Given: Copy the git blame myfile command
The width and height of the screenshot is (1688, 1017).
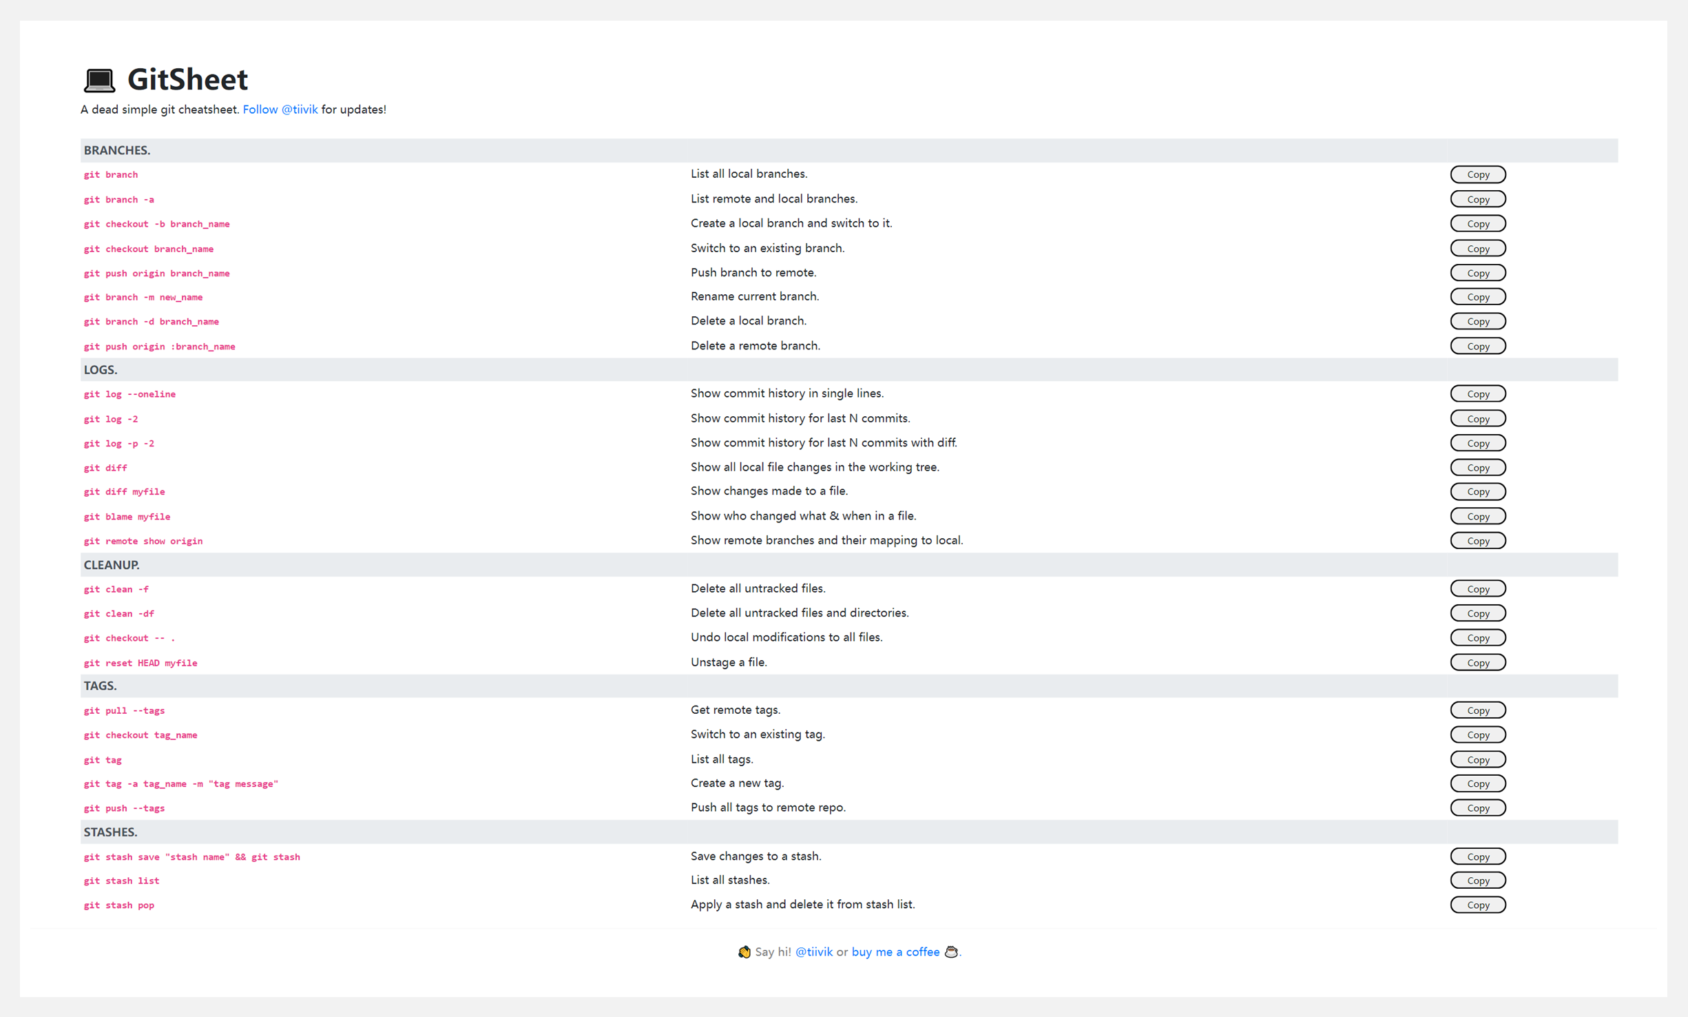Looking at the screenshot, I should tap(1477, 516).
